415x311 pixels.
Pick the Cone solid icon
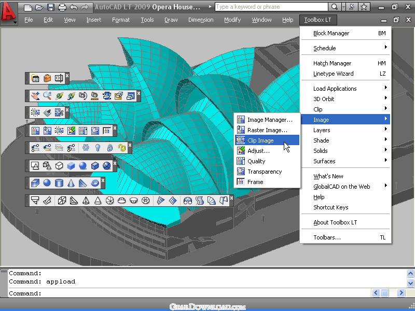click(71, 183)
